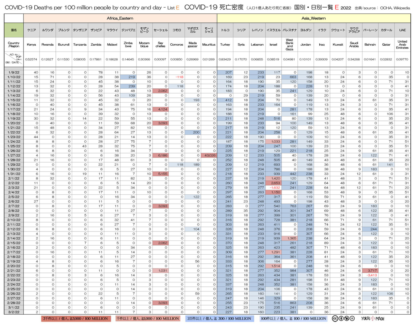Click Kenya's population value 0.52574
The image size is (416, 325).
click(x=32, y=60)
